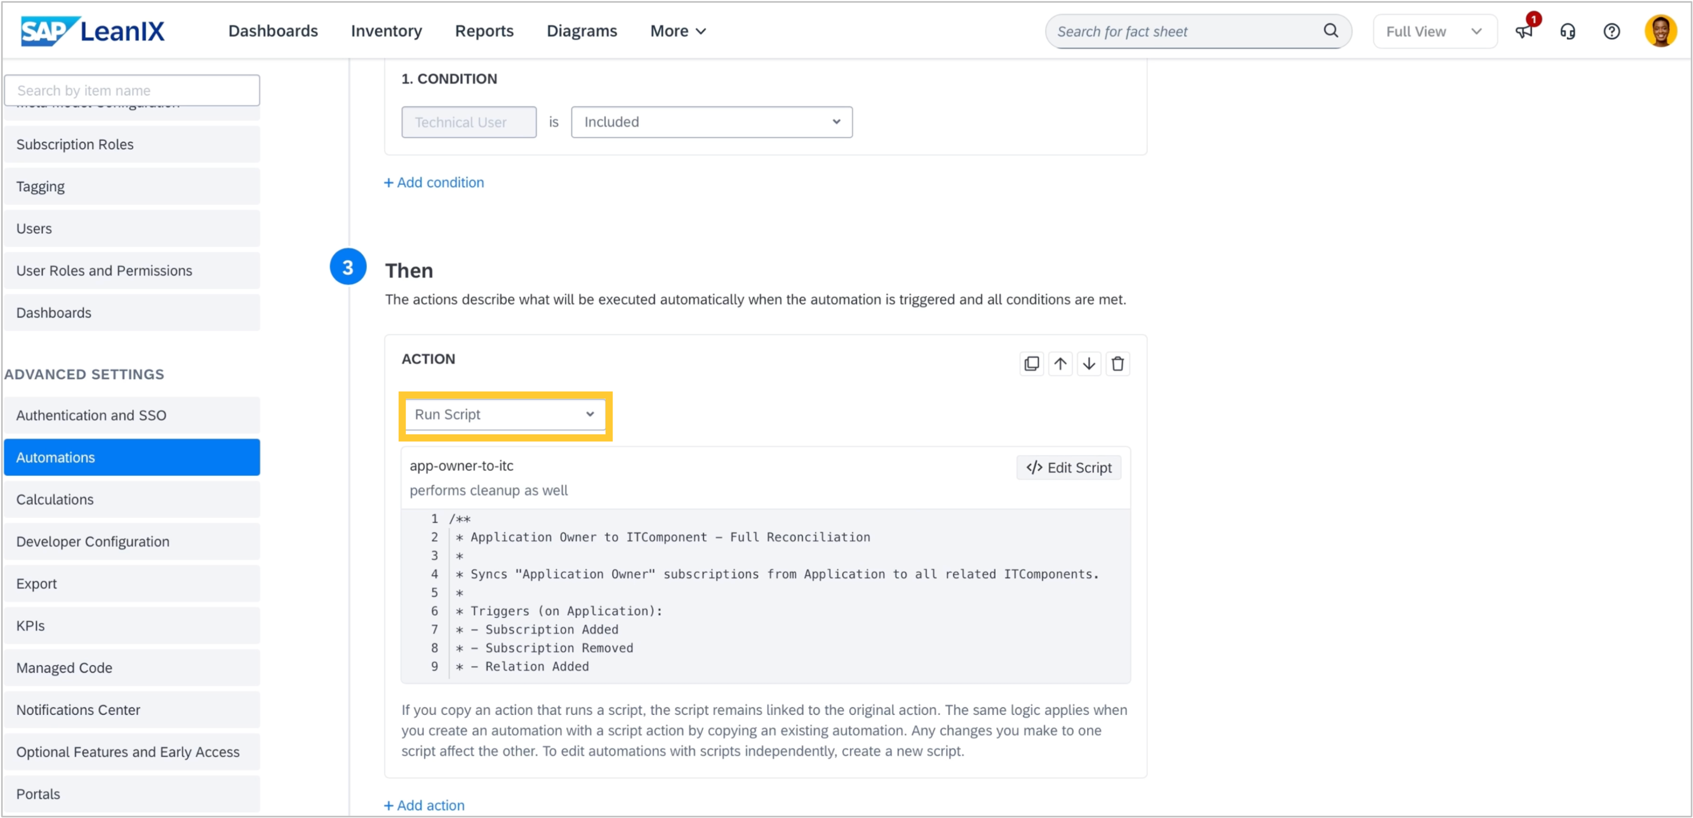The height and width of the screenshot is (818, 1693).
Task: Focus the Search by item name field
Action: tap(132, 91)
